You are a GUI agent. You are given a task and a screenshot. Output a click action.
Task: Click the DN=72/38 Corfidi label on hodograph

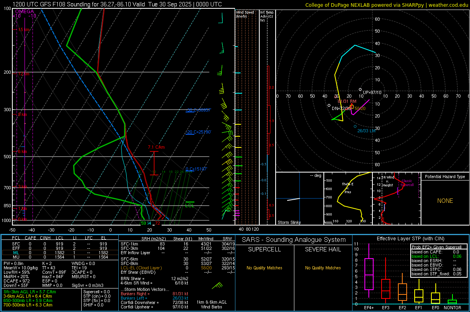(x=341, y=108)
